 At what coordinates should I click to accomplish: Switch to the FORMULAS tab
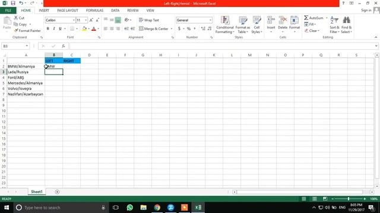(x=94, y=11)
